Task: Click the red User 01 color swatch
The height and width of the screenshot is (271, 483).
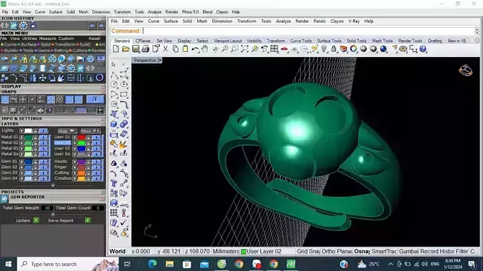Action: [81, 138]
